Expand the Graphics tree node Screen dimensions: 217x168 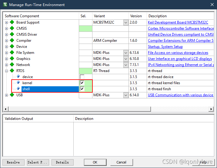tap(6, 59)
